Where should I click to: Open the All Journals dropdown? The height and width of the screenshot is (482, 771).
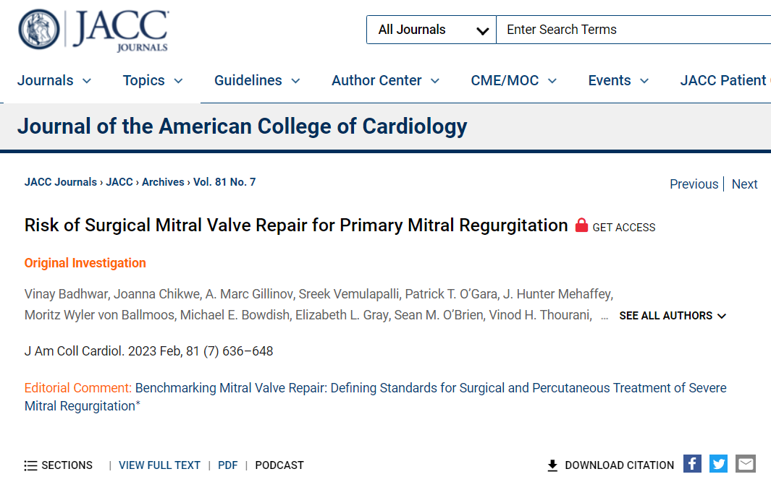(x=431, y=30)
